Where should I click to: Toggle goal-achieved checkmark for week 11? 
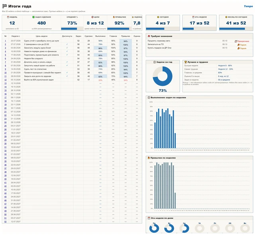point(67,76)
